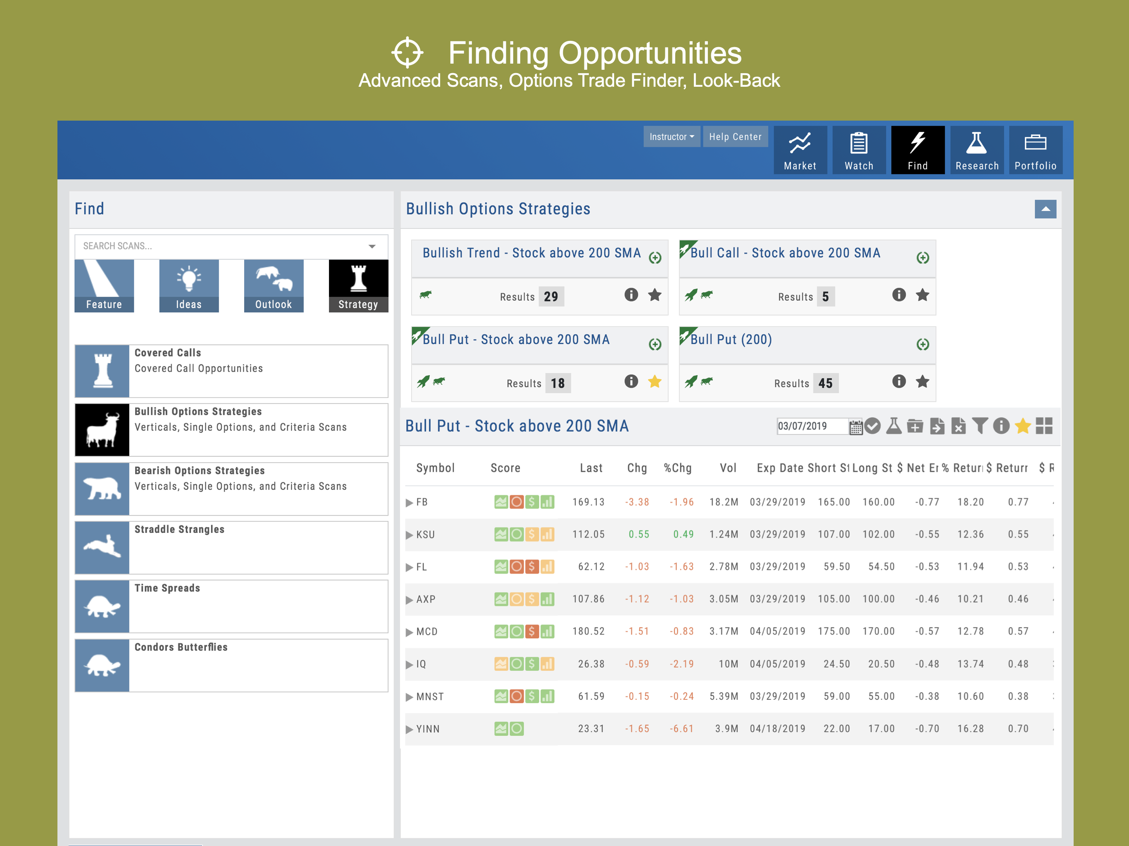Click the add-to-folder icon in results toolbar
Image resolution: width=1129 pixels, height=846 pixels.
click(915, 426)
